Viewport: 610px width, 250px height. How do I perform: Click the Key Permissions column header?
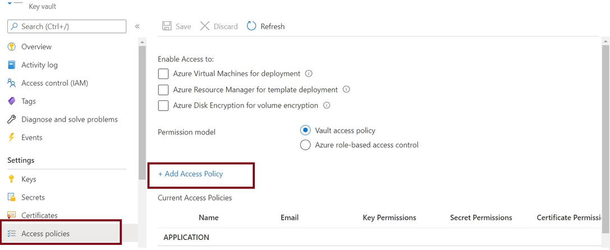[x=389, y=217]
